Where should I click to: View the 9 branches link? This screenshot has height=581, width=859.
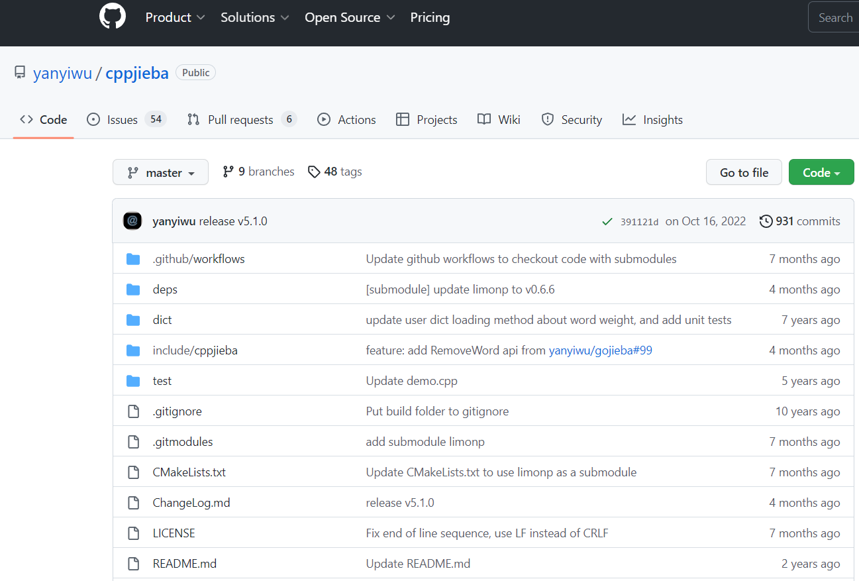(x=258, y=172)
